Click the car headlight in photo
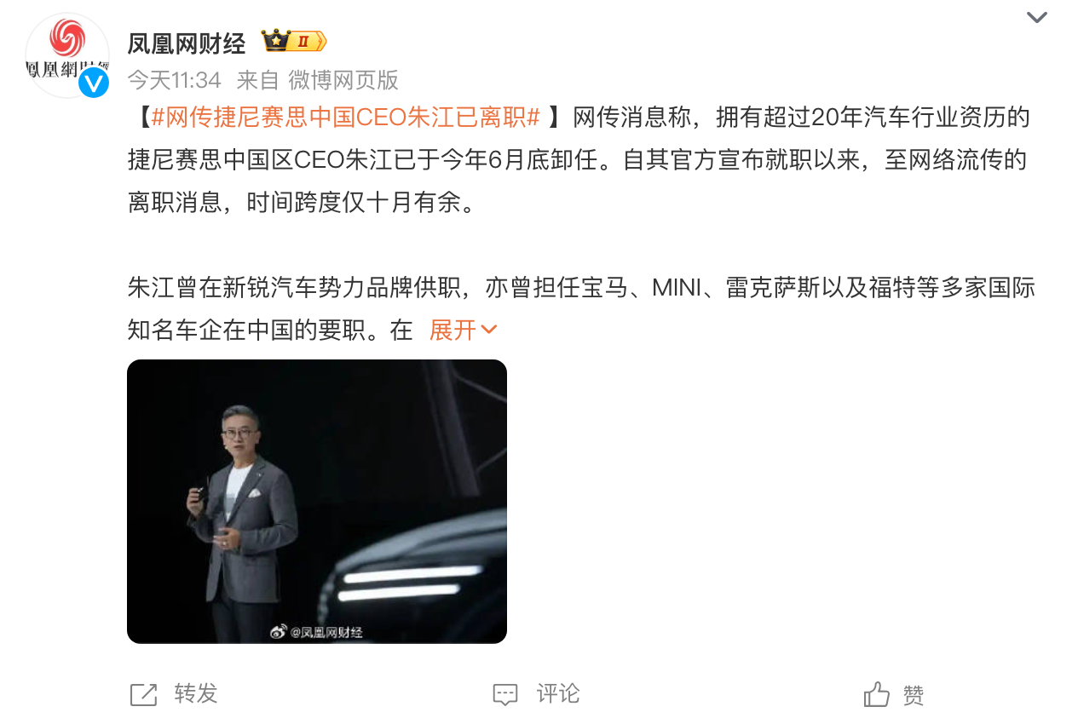 [401, 583]
